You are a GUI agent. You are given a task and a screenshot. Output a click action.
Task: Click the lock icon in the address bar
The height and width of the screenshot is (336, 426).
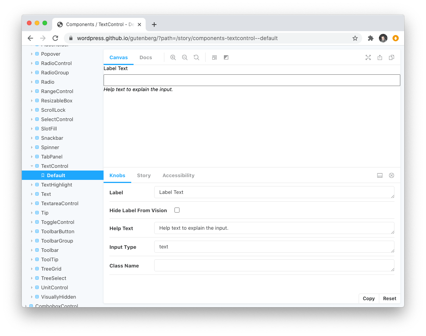(x=71, y=38)
